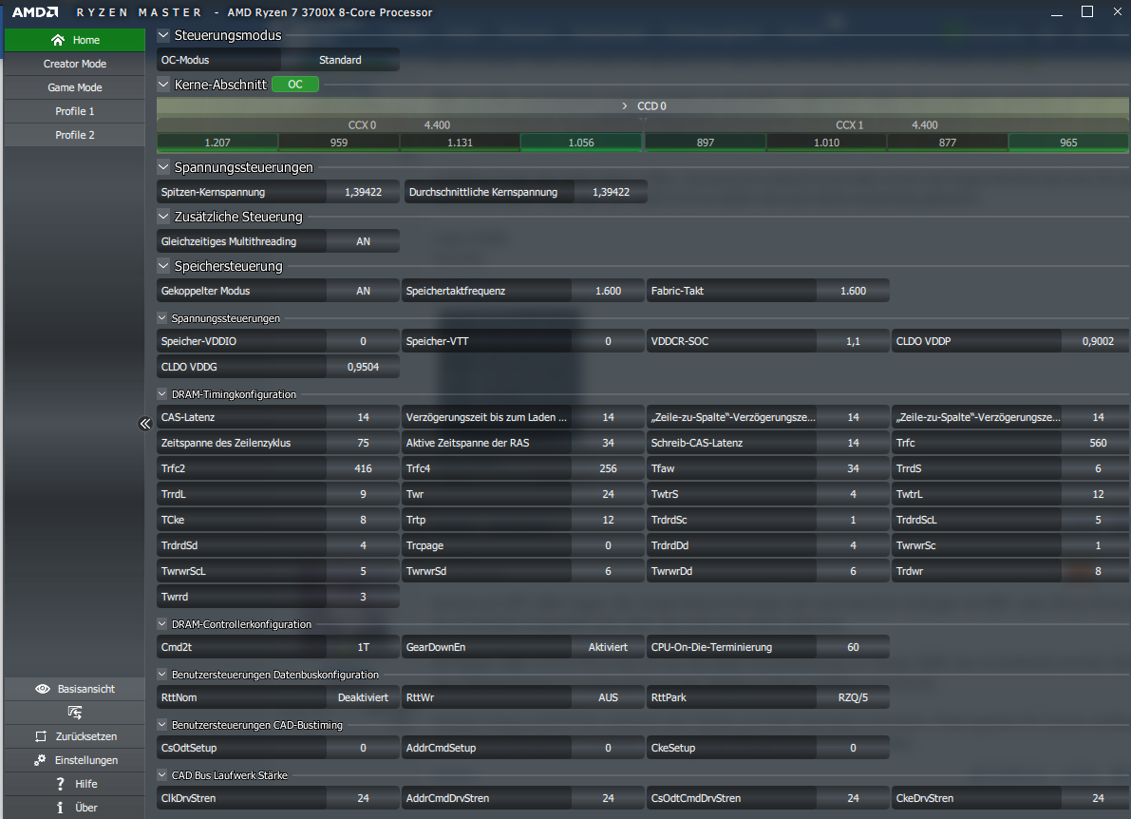Collapse the DRAM-Timingkonfiguration subsection
The width and height of the screenshot is (1131, 819).
(x=162, y=394)
